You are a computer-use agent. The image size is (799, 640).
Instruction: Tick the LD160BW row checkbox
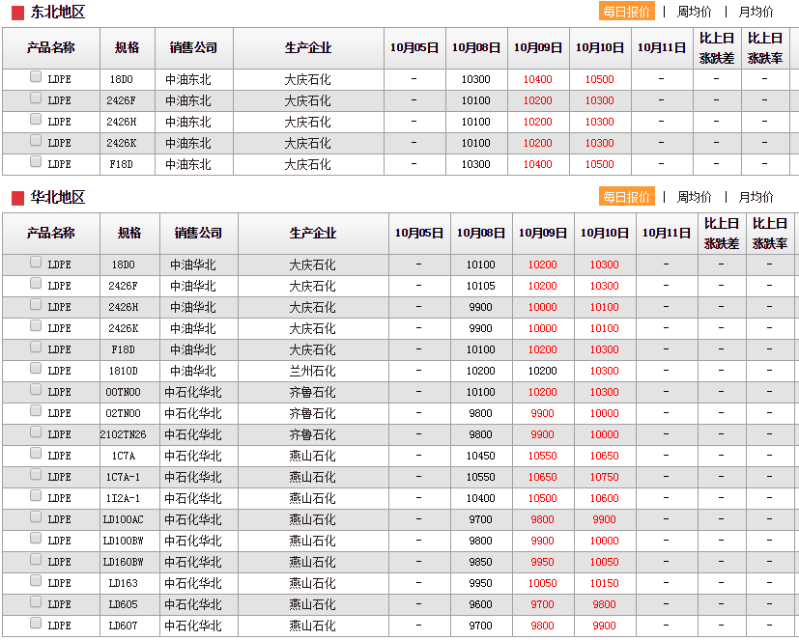pos(36,559)
